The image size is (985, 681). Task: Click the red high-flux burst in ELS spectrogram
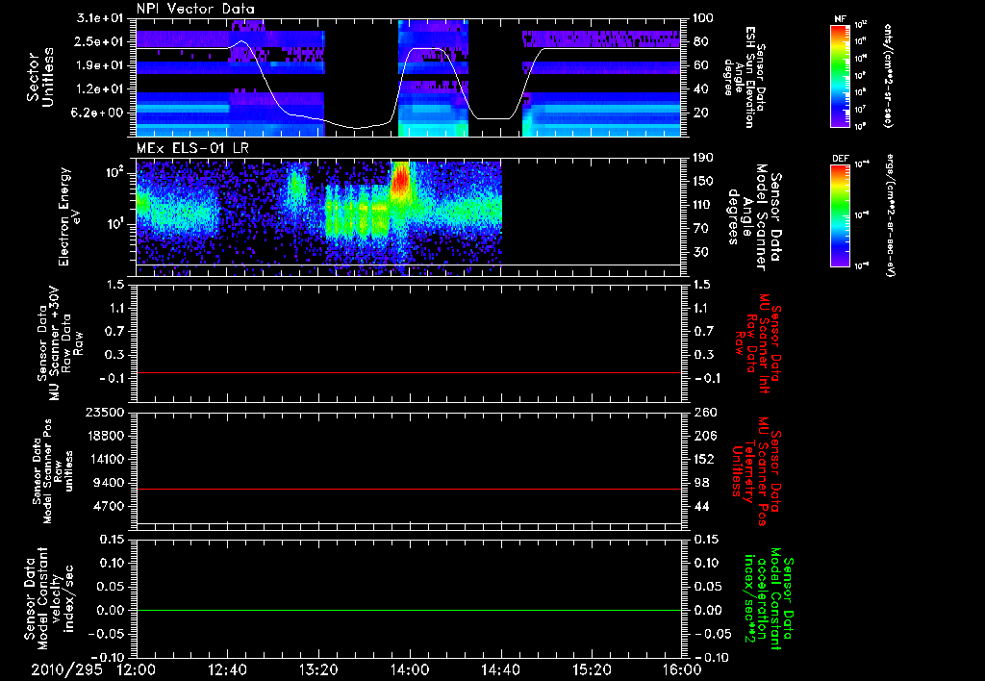coord(400,180)
